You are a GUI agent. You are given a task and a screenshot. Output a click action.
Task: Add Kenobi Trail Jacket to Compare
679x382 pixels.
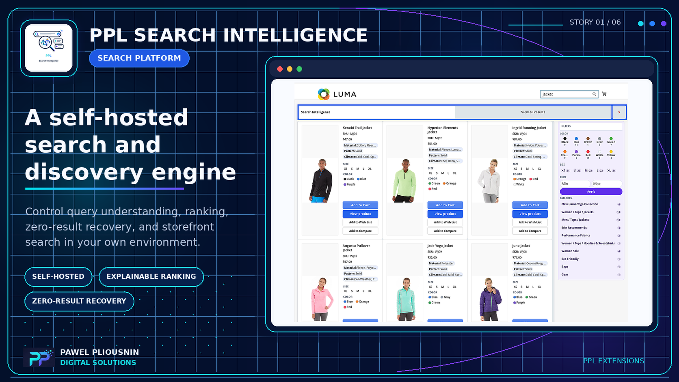coord(360,231)
